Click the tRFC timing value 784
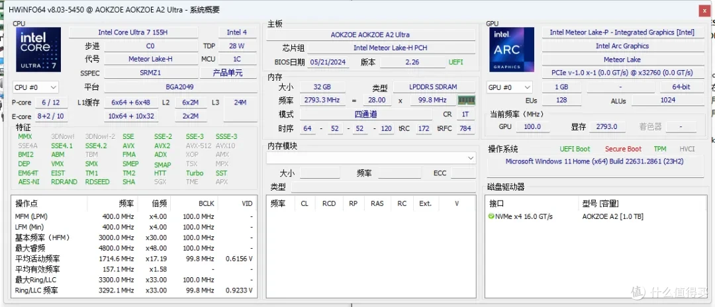Viewport: 715px width, 307px height. point(465,128)
